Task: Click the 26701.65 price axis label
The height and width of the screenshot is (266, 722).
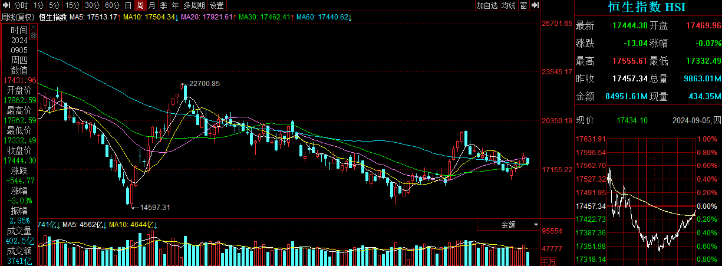Action: [x=557, y=24]
